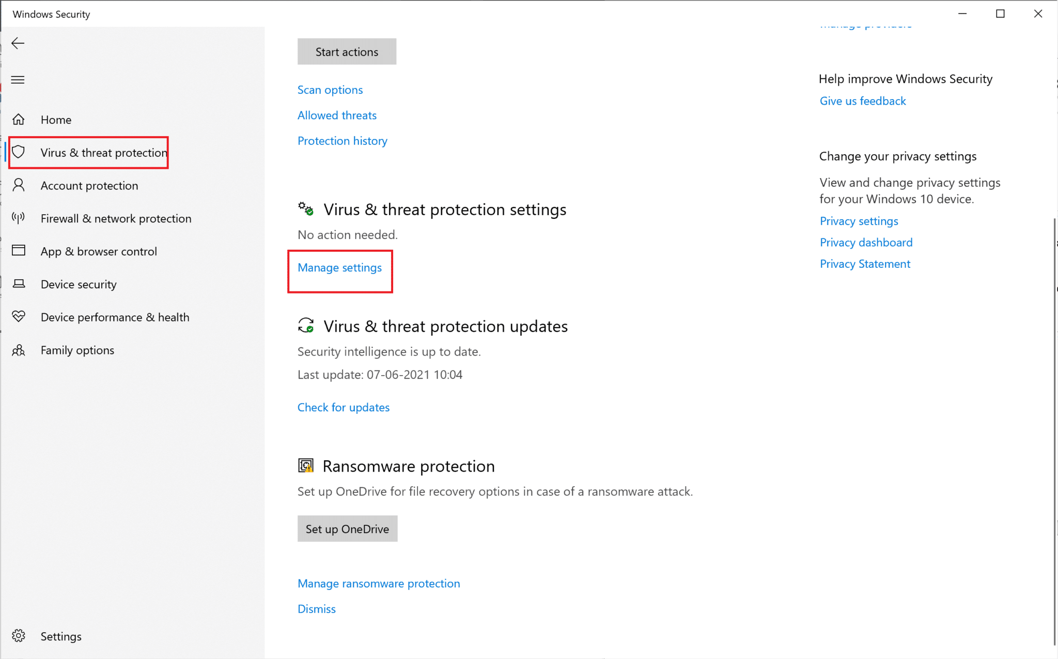
Task: Click the App & browser control icon
Action: coord(20,250)
